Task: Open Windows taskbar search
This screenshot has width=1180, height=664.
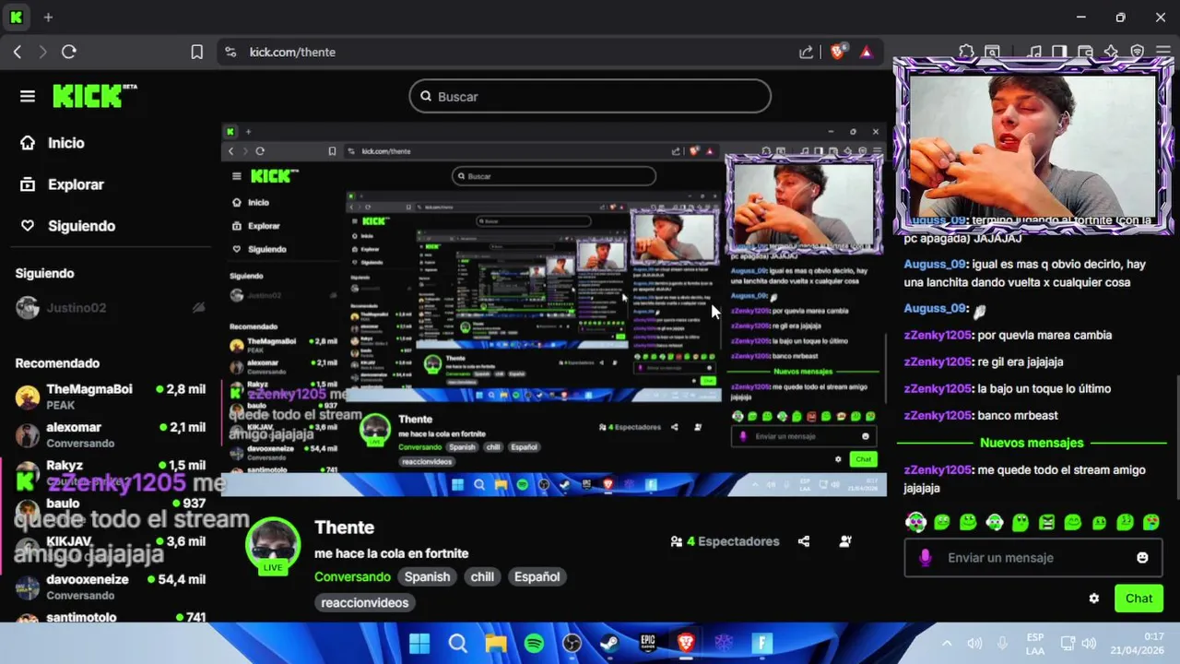Action: click(x=458, y=643)
